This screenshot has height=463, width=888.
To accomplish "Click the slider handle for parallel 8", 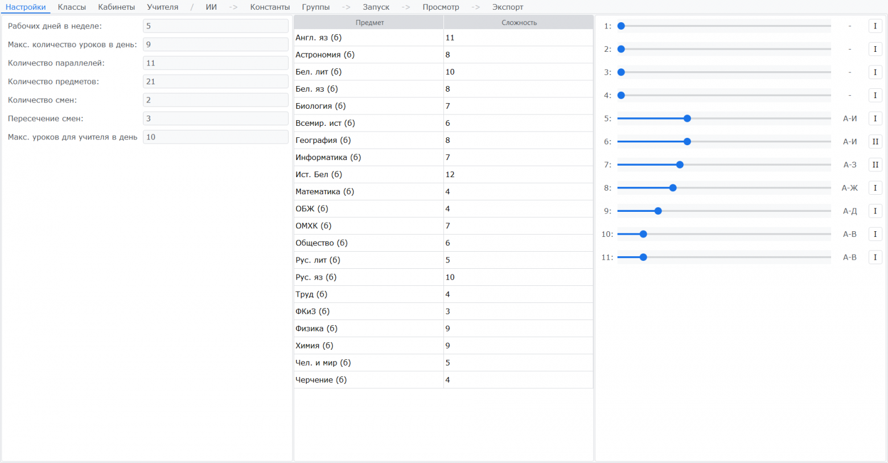I will click(x=673, y=188).
